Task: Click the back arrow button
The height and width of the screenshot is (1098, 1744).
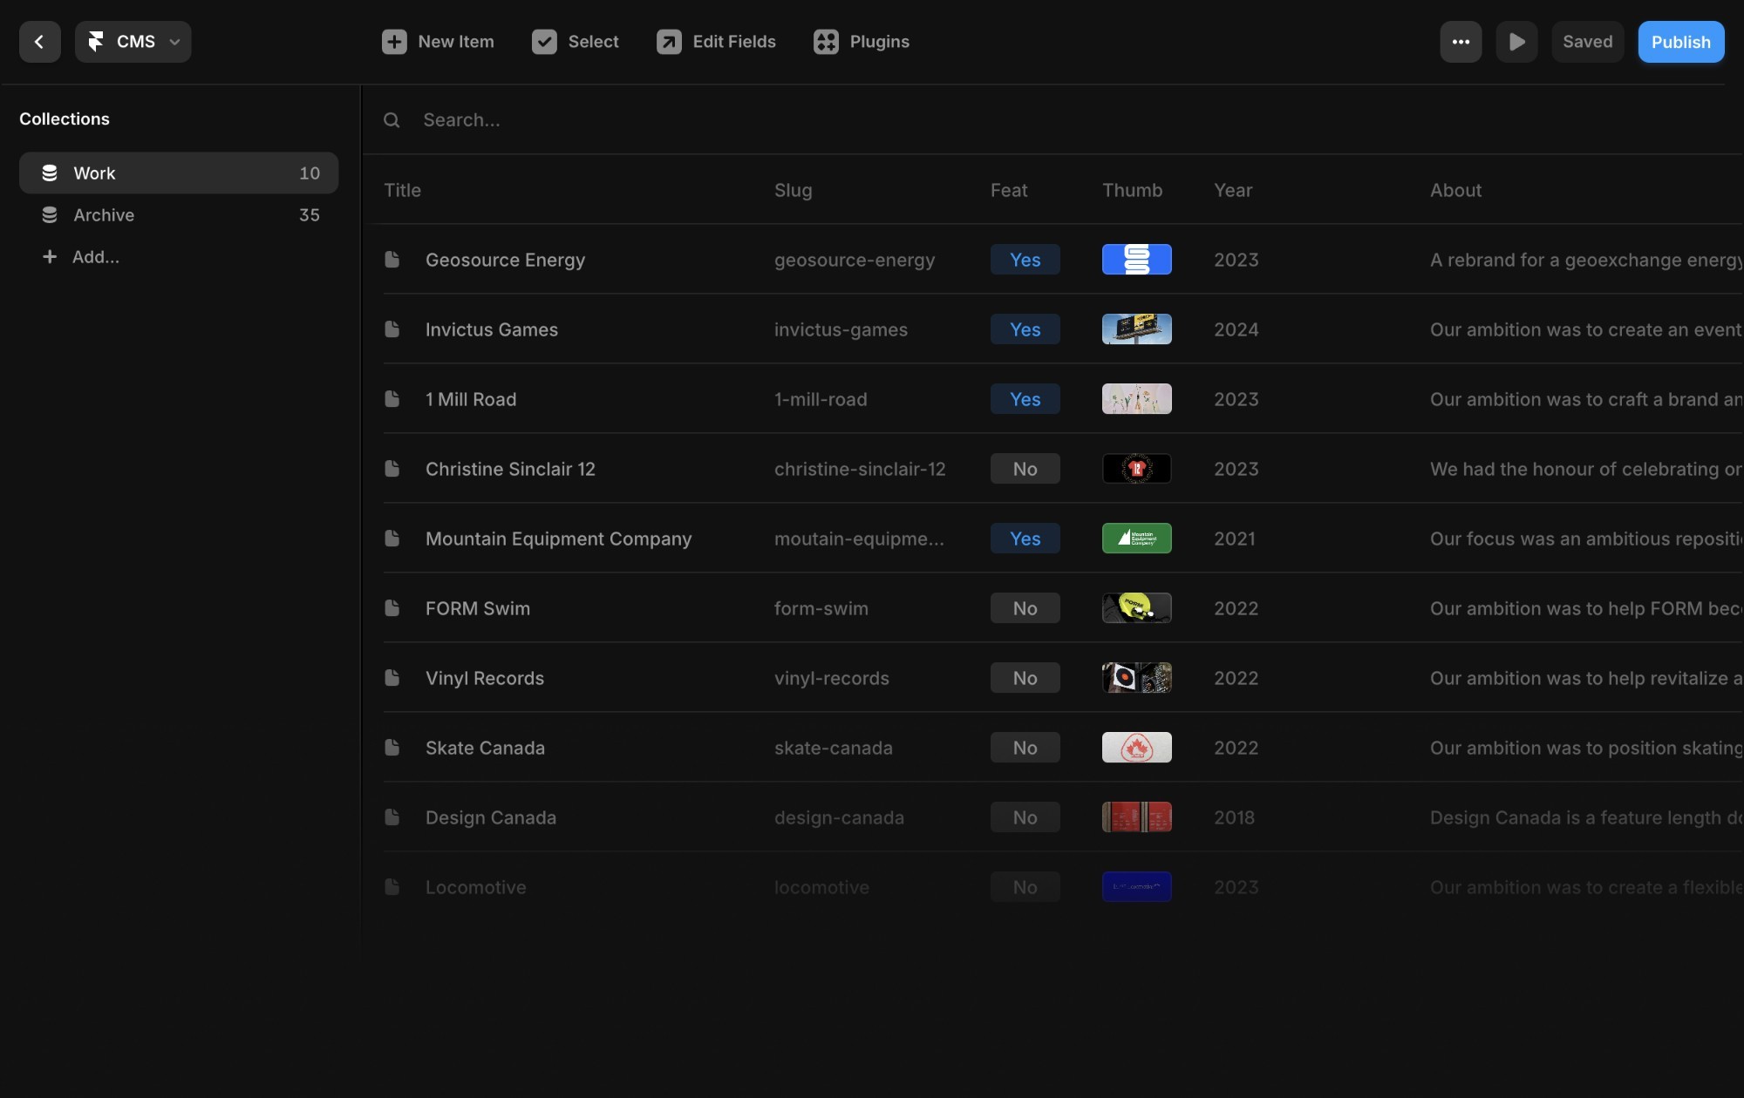Action: pyautogui.click(x=39, y=42)
